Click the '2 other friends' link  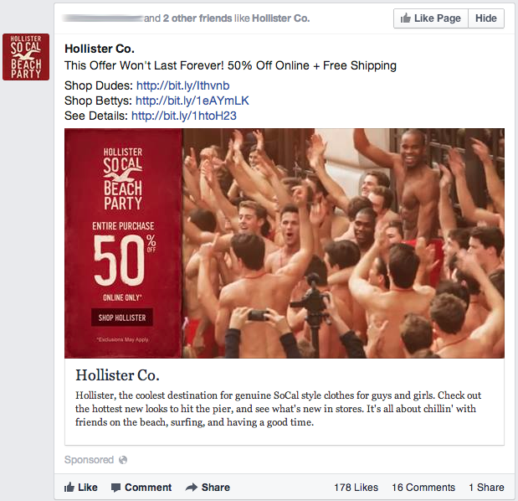coord(197,18)
